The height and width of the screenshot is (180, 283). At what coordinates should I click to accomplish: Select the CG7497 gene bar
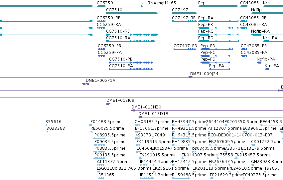(185, 13)
